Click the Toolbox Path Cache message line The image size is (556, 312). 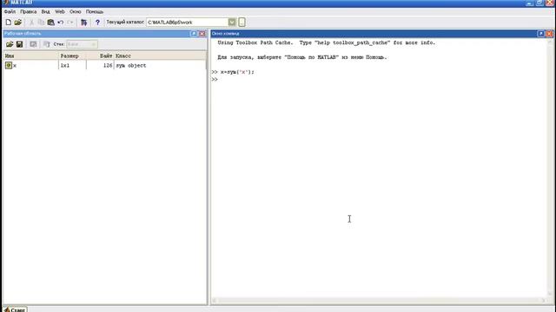327,42
